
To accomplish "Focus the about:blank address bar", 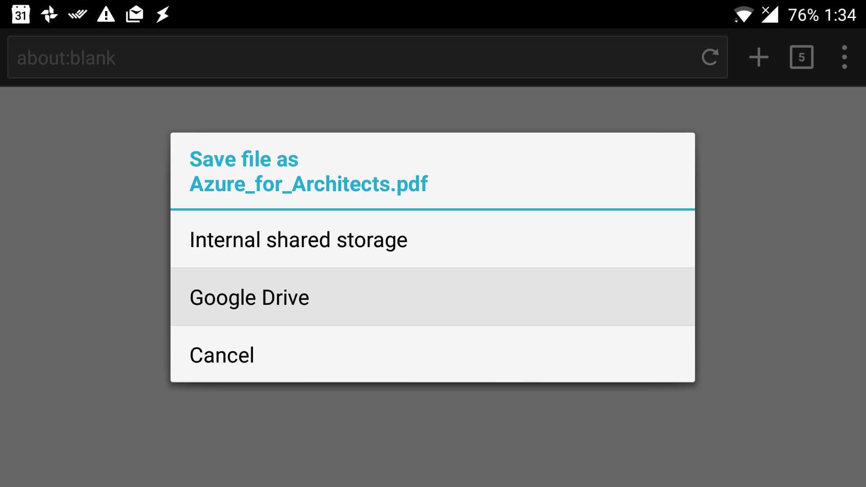I will 352,58.
